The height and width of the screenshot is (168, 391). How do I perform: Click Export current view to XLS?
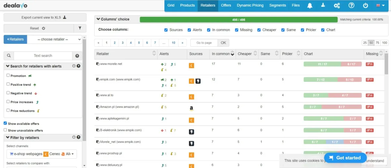coord(45,18)
